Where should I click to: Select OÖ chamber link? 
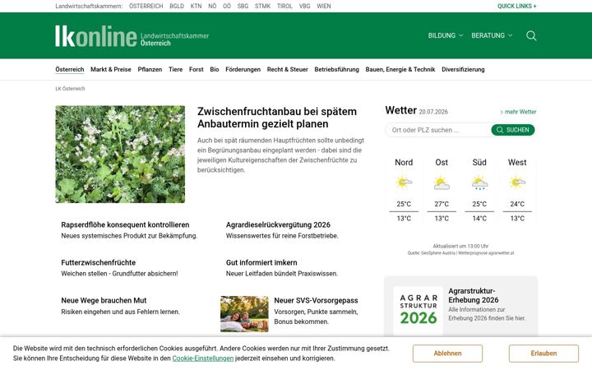227,6
